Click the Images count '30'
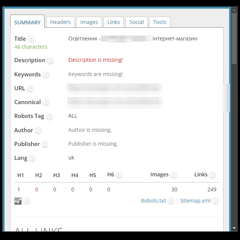Screen dimensions: 240x240 [x=174, y=189]
